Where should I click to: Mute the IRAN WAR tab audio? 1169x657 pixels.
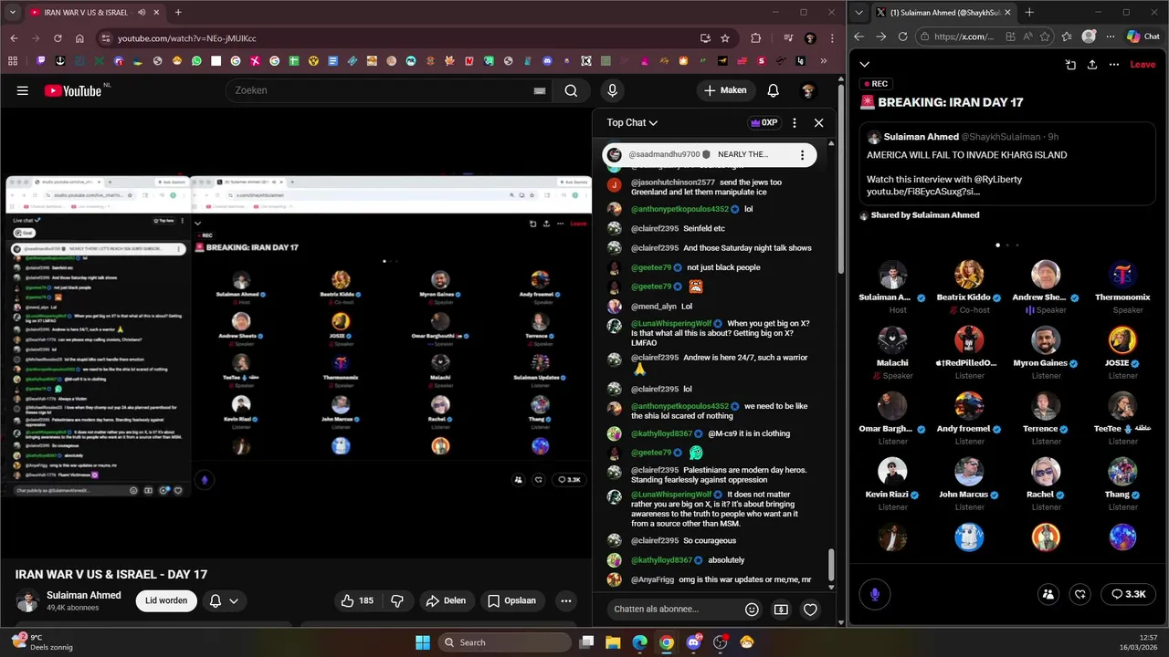(x=142, y=13)
